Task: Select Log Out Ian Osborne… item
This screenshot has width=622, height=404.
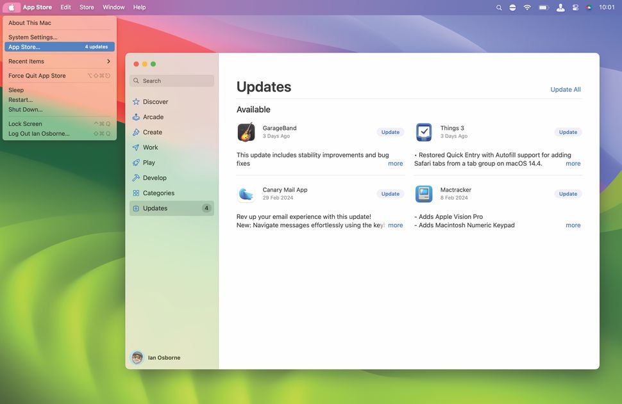Action: click(x=60, y=133)
